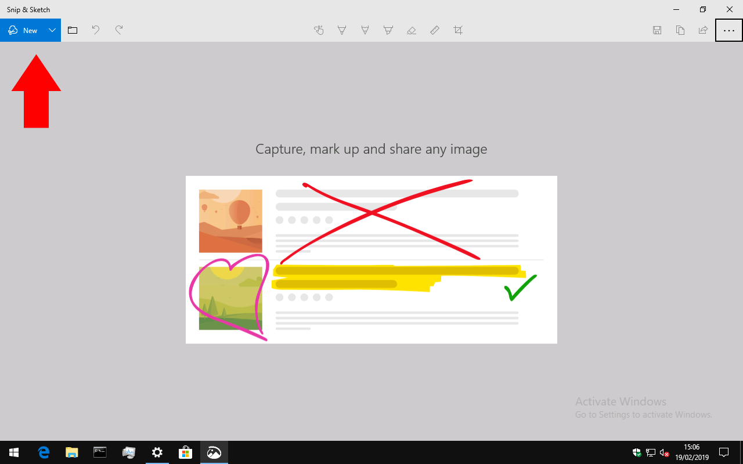The image size is (743, 464).
Task: Open the Action Center notifications icon
Action: pyautogui.click(x=724, y=452)
